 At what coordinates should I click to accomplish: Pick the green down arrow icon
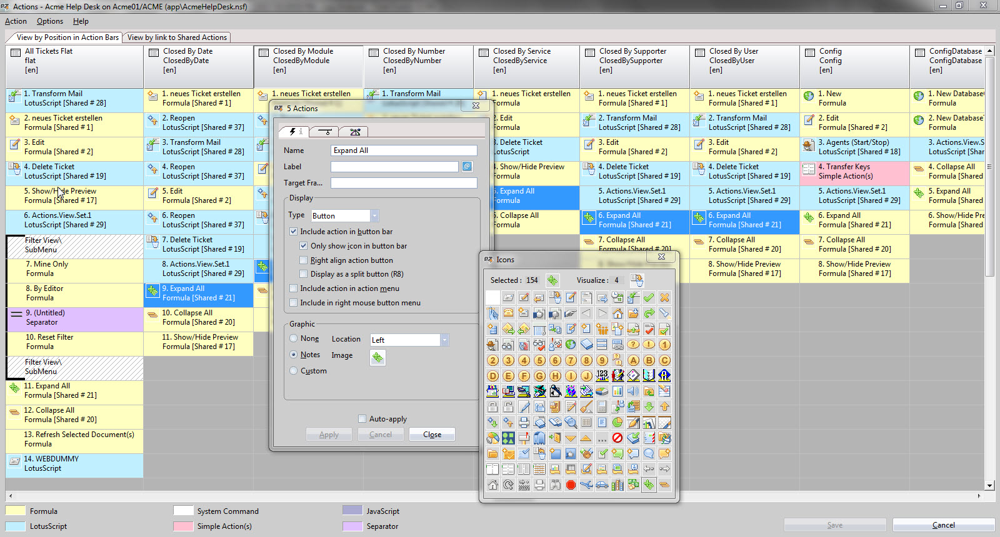tap(649, 406)
